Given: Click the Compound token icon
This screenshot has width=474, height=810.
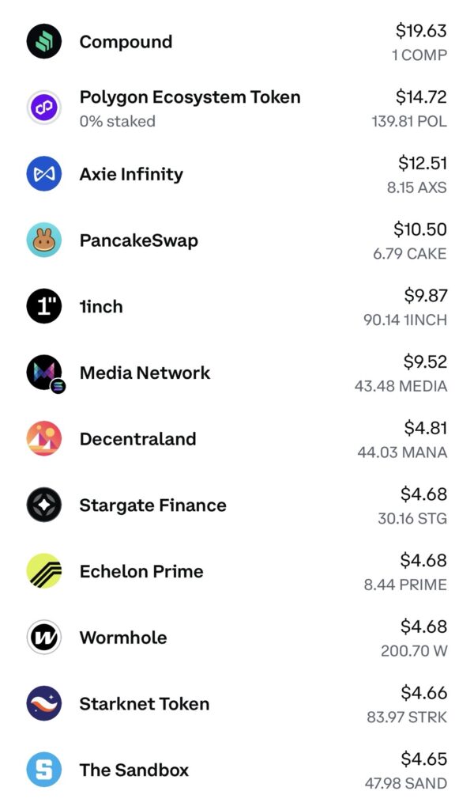Looking at the screenshot, I should click(x=44, y=42).
